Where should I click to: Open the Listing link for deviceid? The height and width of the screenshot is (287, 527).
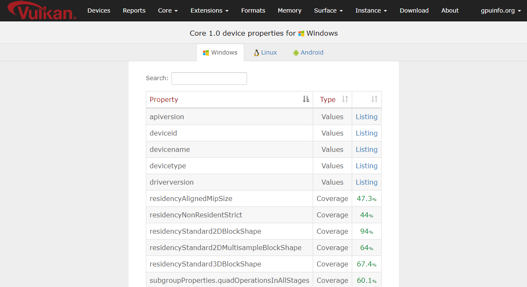tap(366, 133)
